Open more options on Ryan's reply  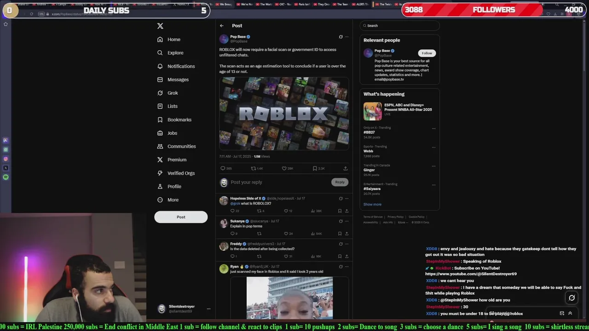[x=347, y=267]
